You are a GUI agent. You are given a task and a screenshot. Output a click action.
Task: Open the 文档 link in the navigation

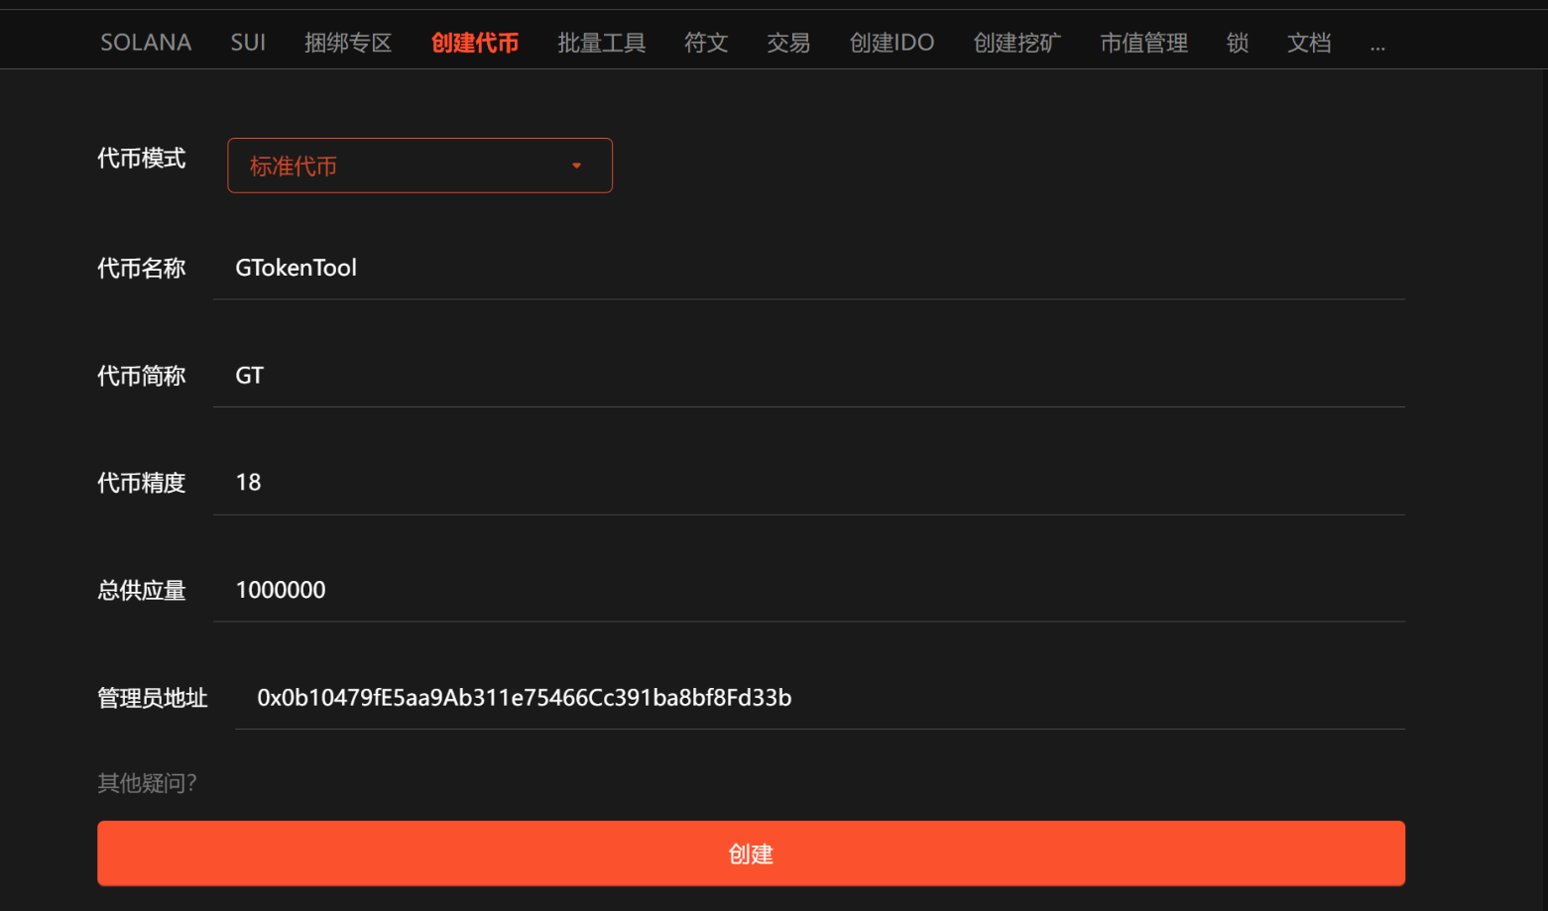click(x=1309, y=43)
